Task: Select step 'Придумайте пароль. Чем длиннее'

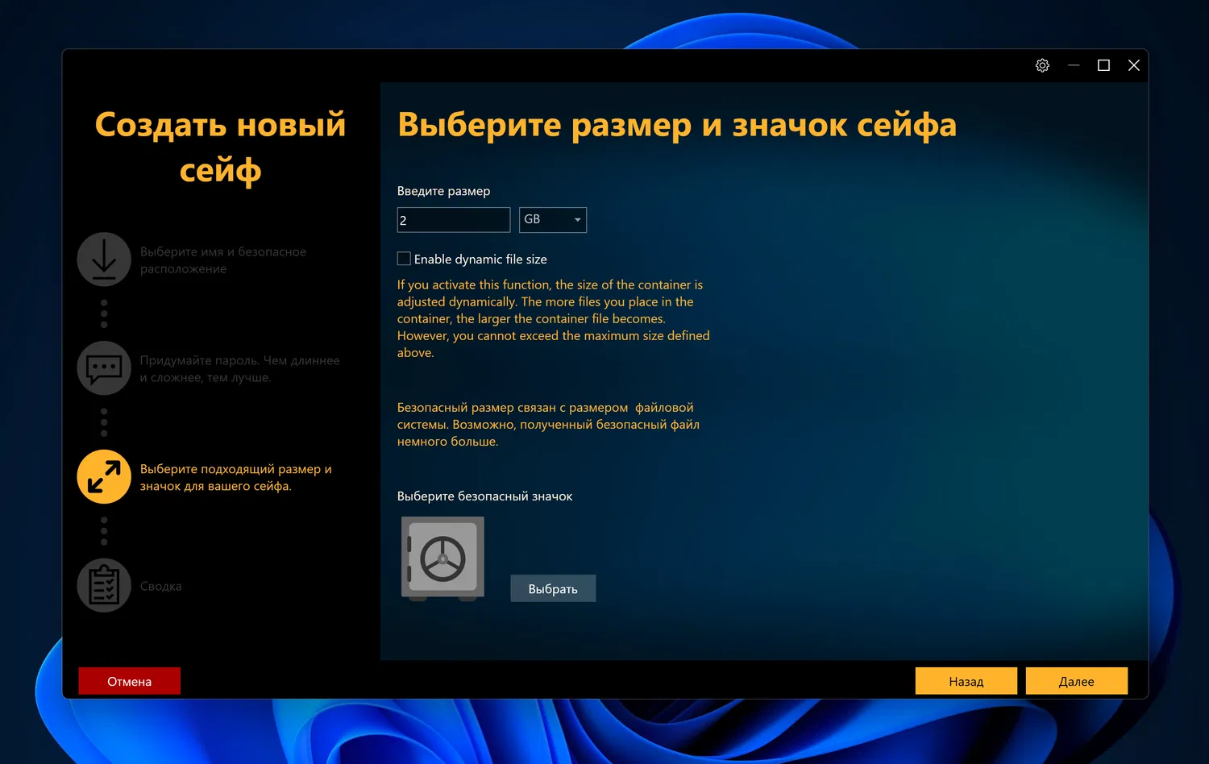Action: 240,369
